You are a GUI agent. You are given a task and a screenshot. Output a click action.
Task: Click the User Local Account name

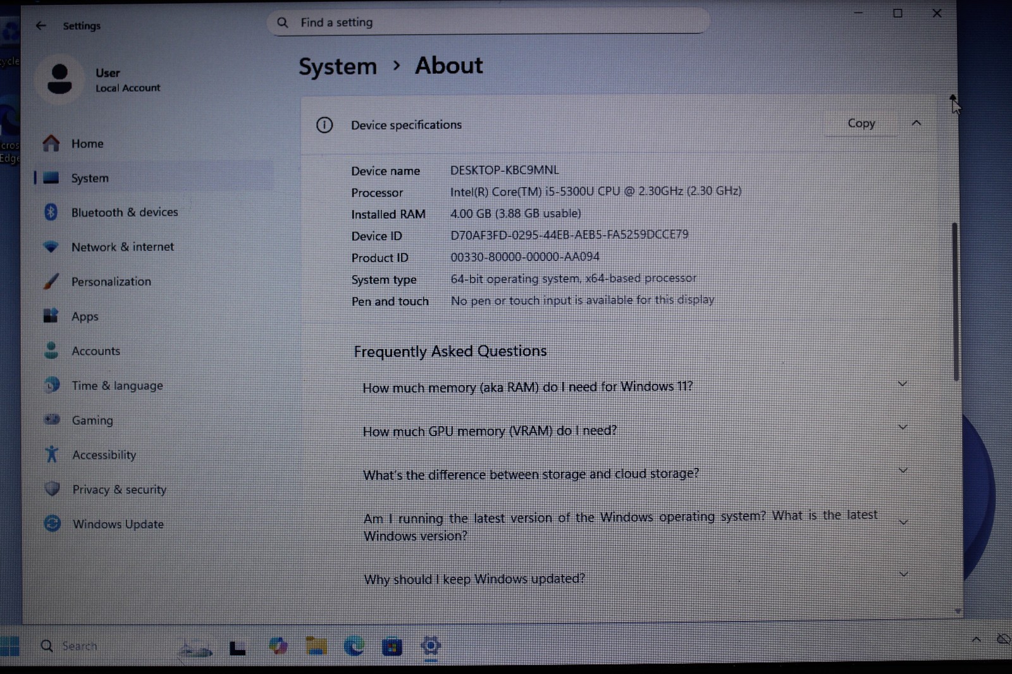click(x=128, y=80)
